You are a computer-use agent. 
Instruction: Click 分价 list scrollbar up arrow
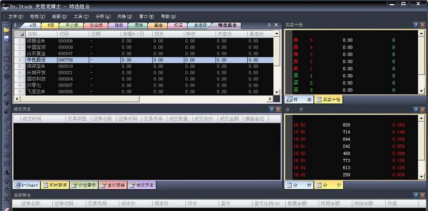[421, 118]
